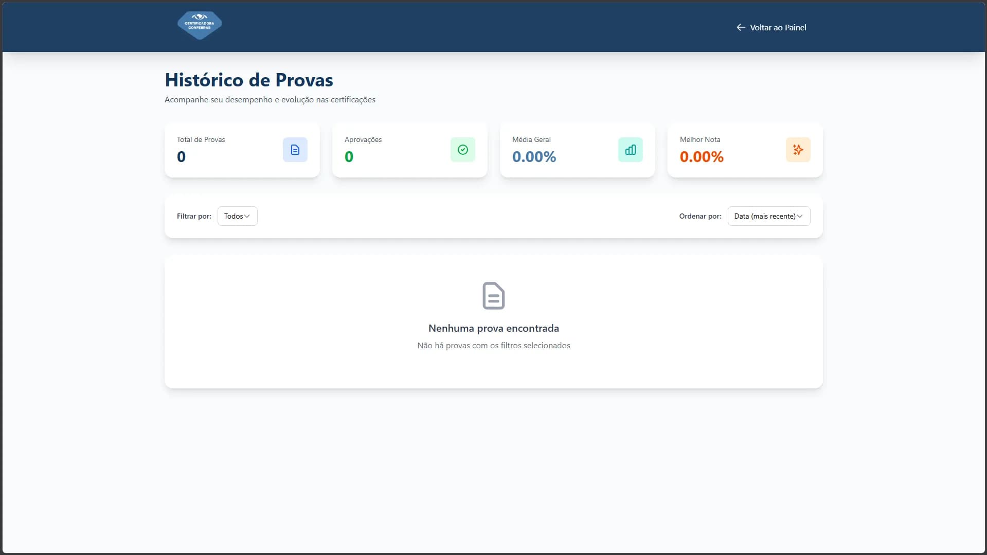Click the Não há provas com os filtros selecionados text
The image size is (987, 555).
[x=494, y=346]
